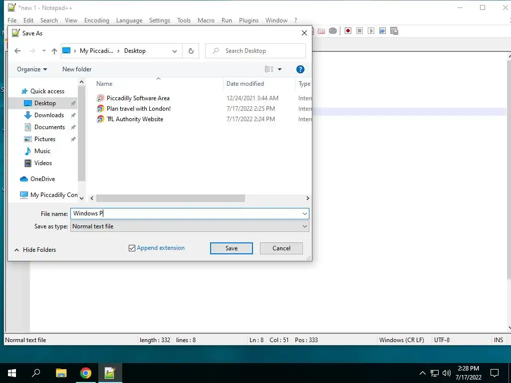Open the notification center icon
The width and height of the screenshot is (511, 383).
click(x=495, y=373)
